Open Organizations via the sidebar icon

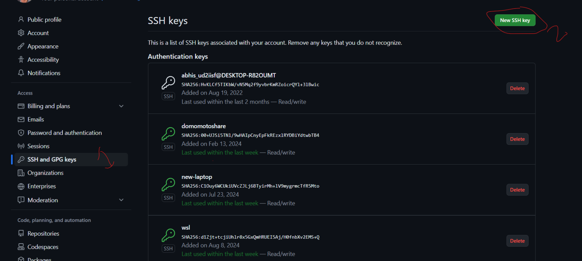(x=21, y=173)
